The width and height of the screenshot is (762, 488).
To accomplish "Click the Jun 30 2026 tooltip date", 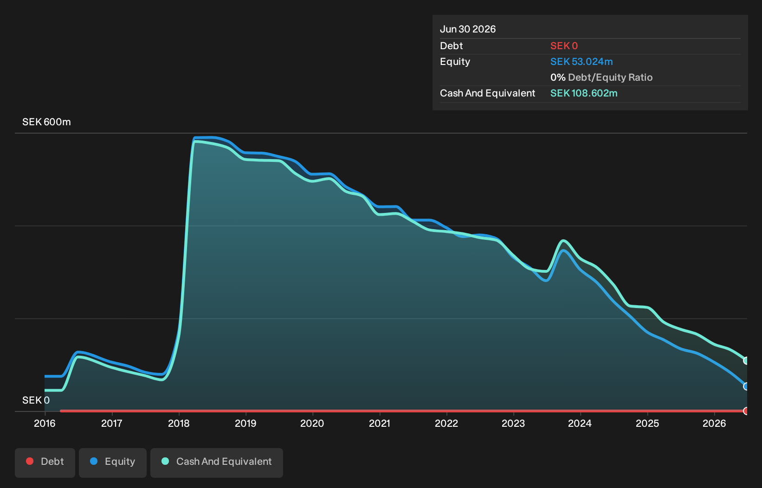I will click(468, 29).
